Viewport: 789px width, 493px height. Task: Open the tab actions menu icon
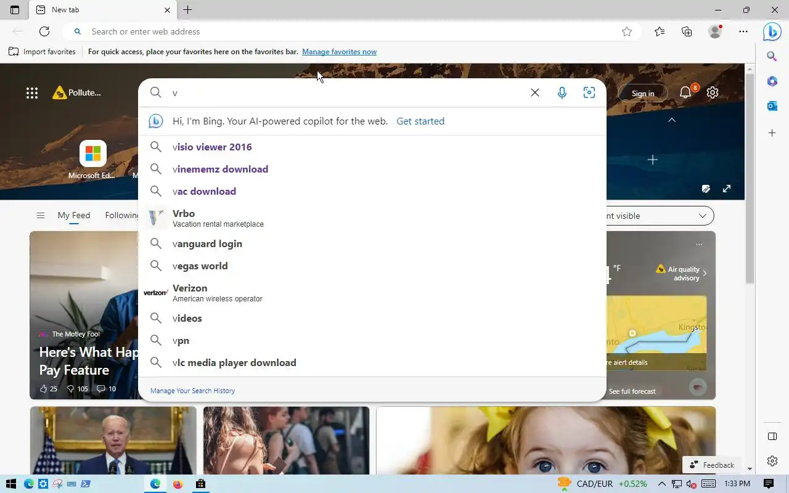15,10
